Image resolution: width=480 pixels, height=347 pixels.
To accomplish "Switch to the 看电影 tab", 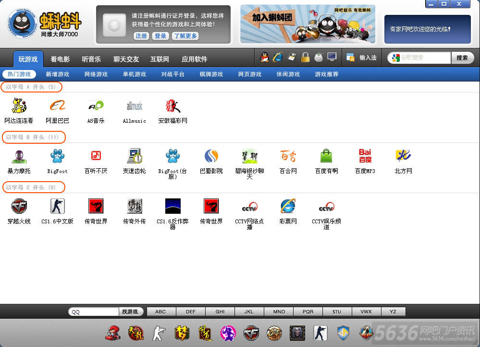I will click(x=61, y=59).
